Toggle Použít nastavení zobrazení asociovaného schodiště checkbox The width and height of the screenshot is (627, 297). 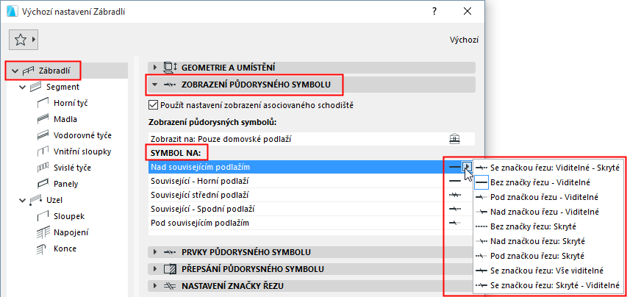[153, 106]
